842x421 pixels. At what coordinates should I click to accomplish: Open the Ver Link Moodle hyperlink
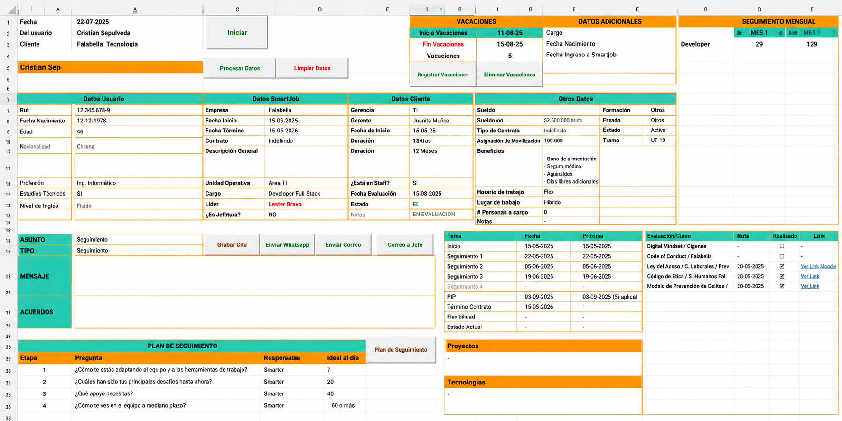click(x=818, y=266)
